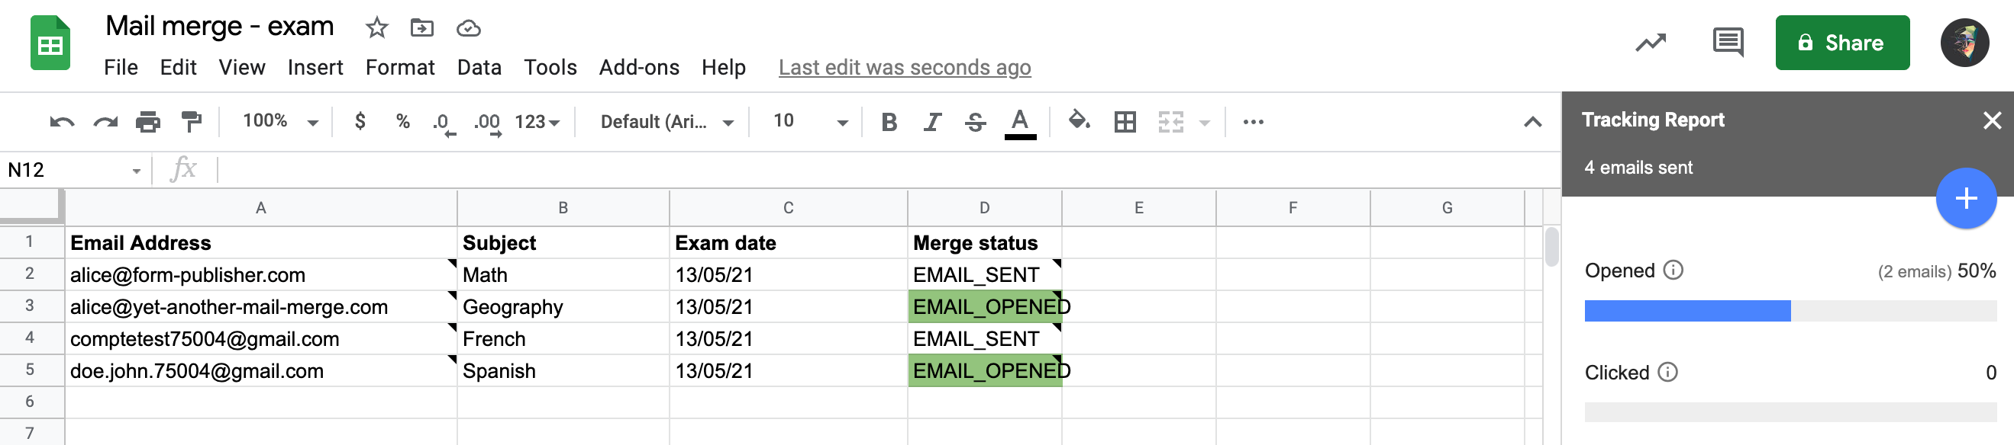Image resolution: width=2014 pixels, height=445 pixels.
Task: Open the last edit history link
Action: click(x=904, y=68)
